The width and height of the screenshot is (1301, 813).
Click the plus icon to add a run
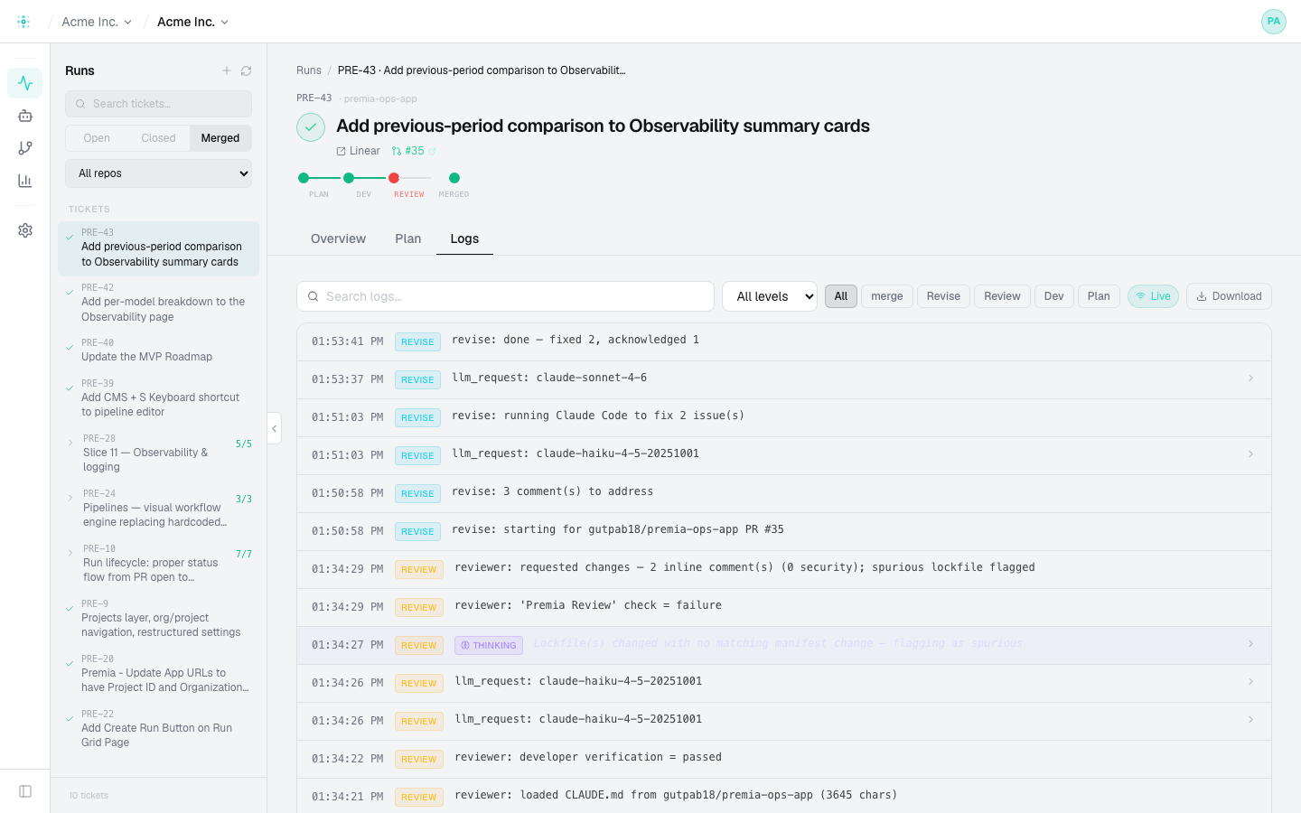[227, 70]
